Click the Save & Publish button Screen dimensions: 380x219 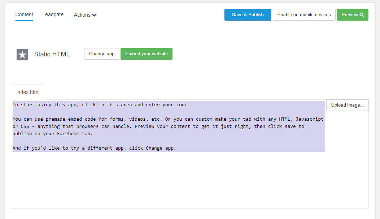coord(248,15)
